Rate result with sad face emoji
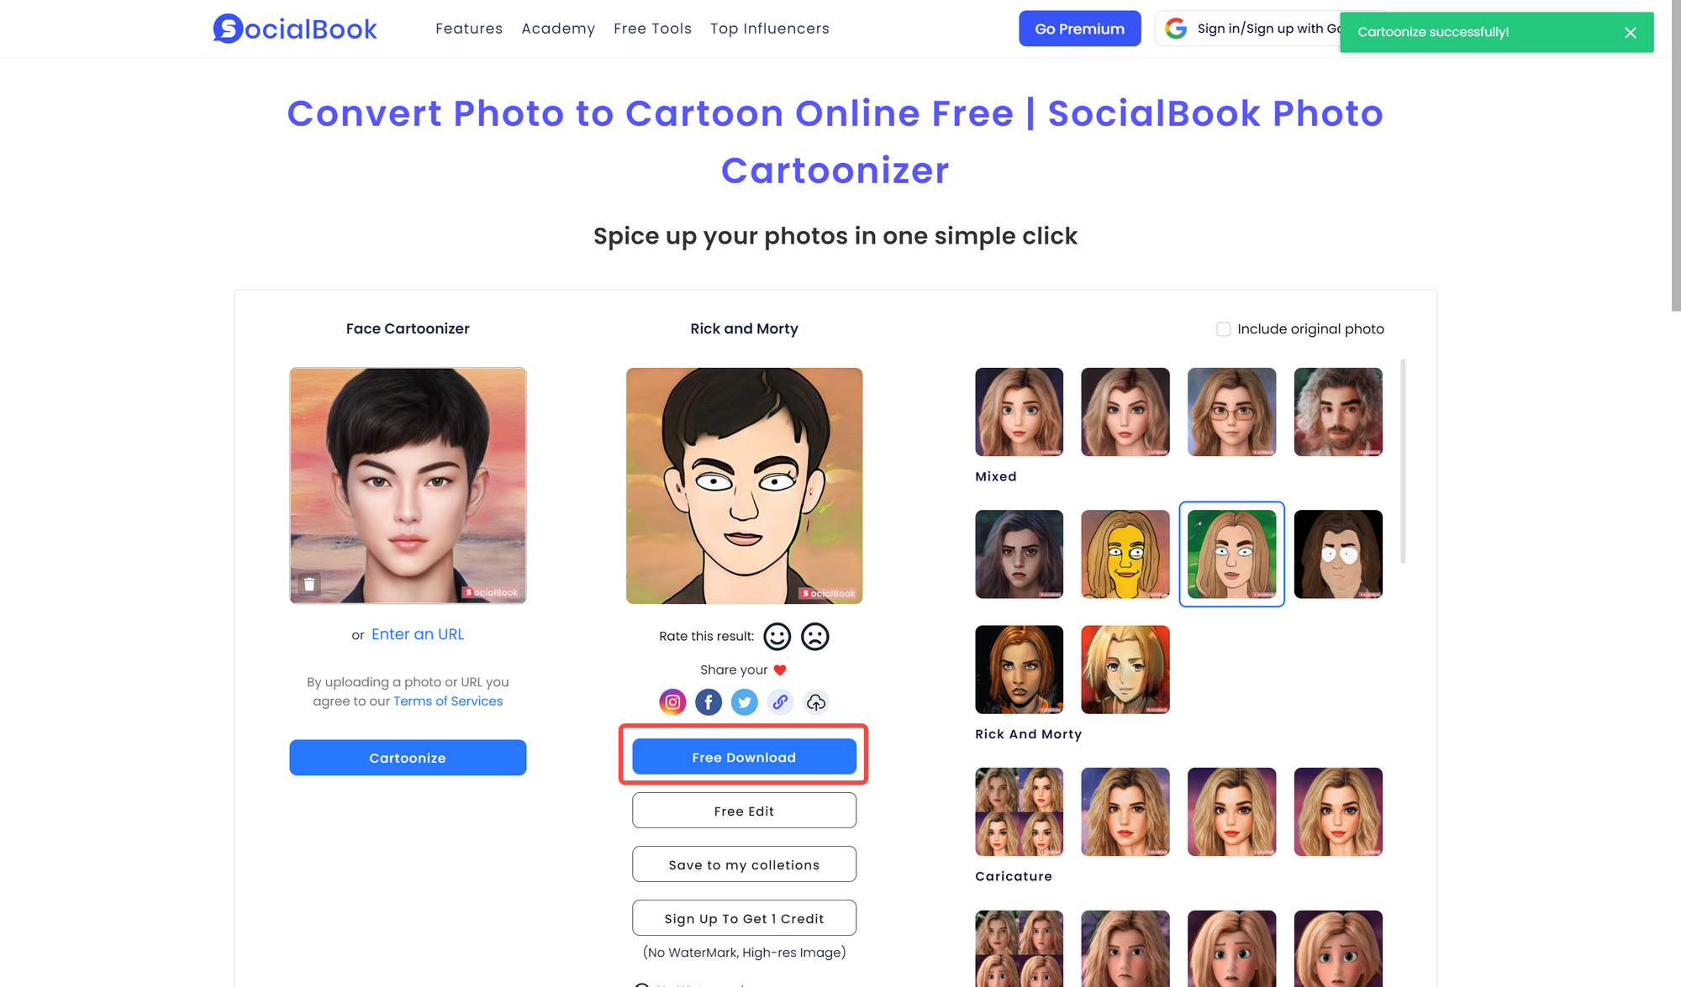Image resolution: width=1681 pixels, height=987 pixels. pyautogui.click(x=816, y=636)
